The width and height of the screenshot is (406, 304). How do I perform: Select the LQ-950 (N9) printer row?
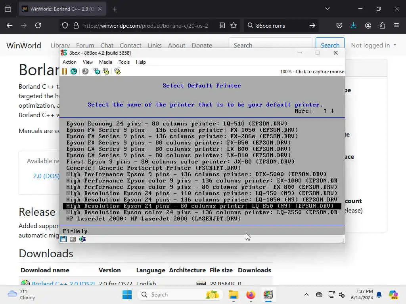click(202, 193)
